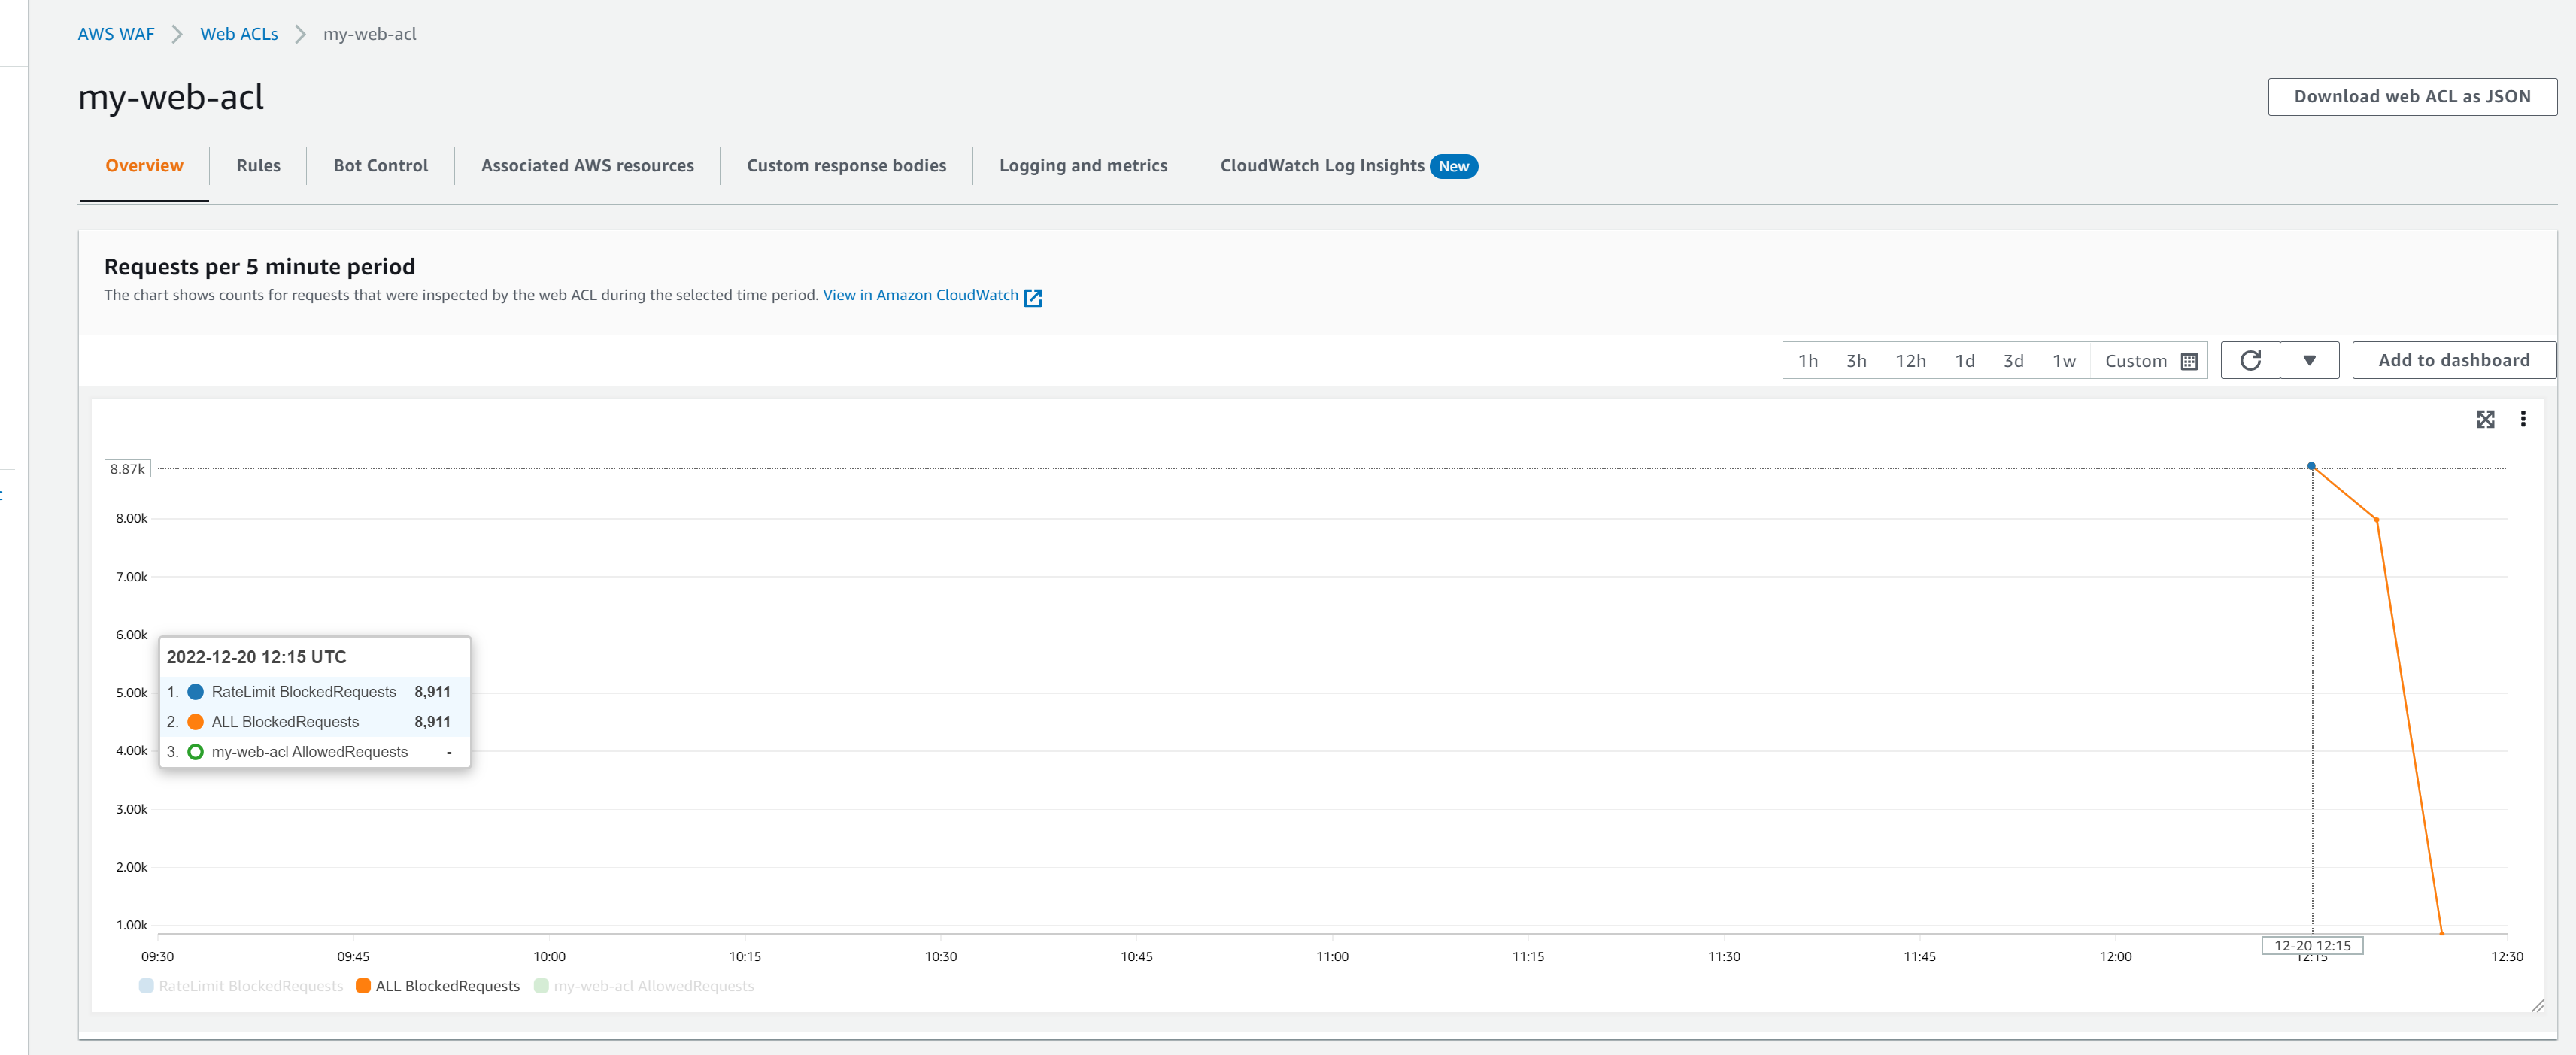Toggle my-web-acl AllowedRequests legend series
Screen dimensions: 2576x1055
[x=653, y=986]
